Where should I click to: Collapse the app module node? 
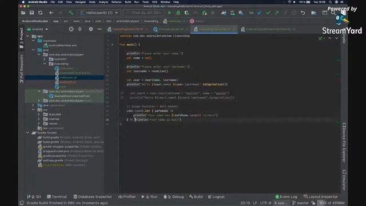[28, 36]
